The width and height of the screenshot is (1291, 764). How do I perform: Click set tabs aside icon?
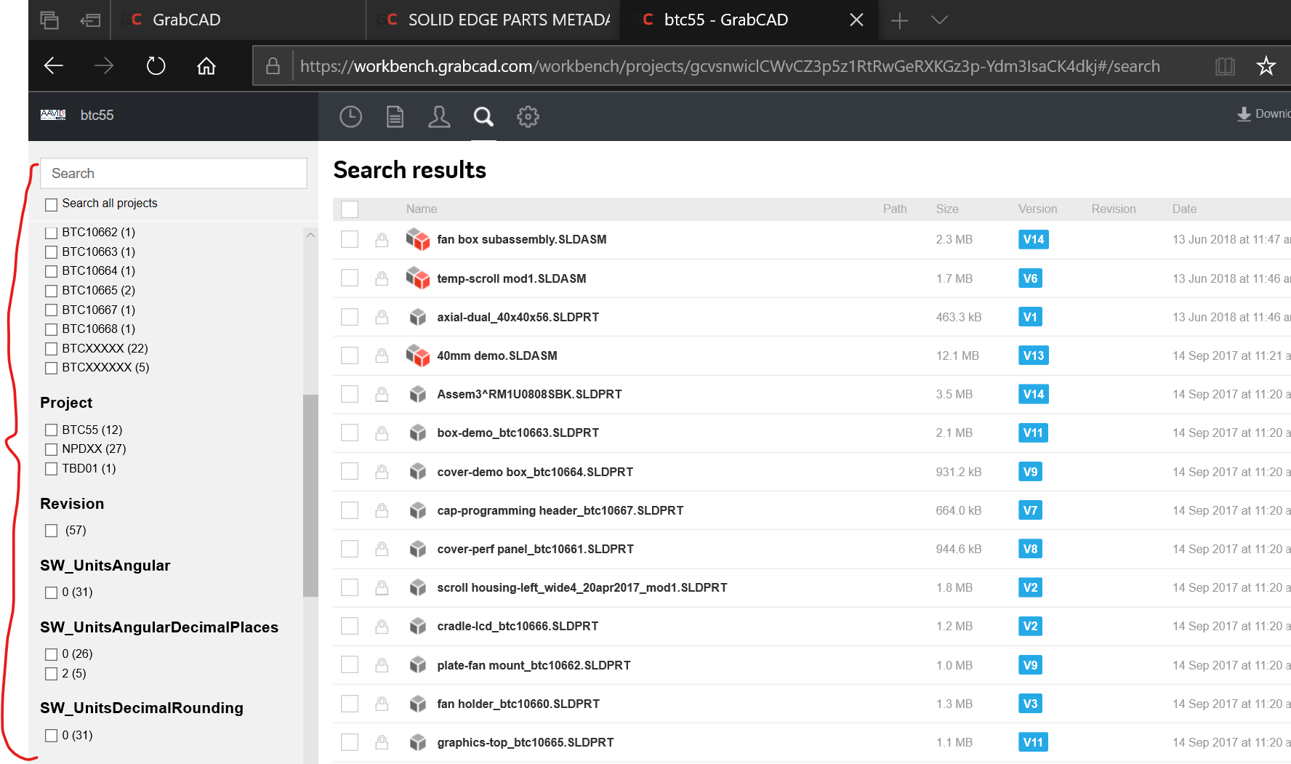[90, 20]
